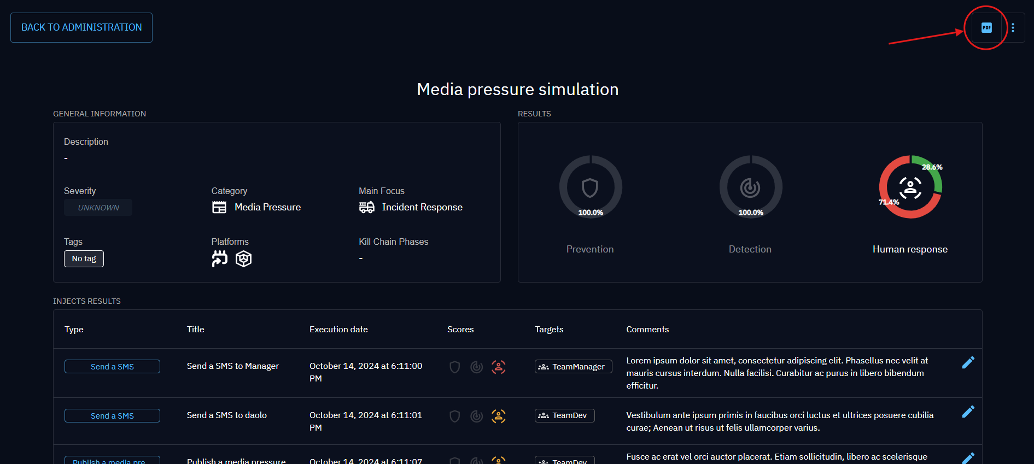Click the Send a SMS type tag in first row
This screenshot has width=1034, height=464.
112,367
